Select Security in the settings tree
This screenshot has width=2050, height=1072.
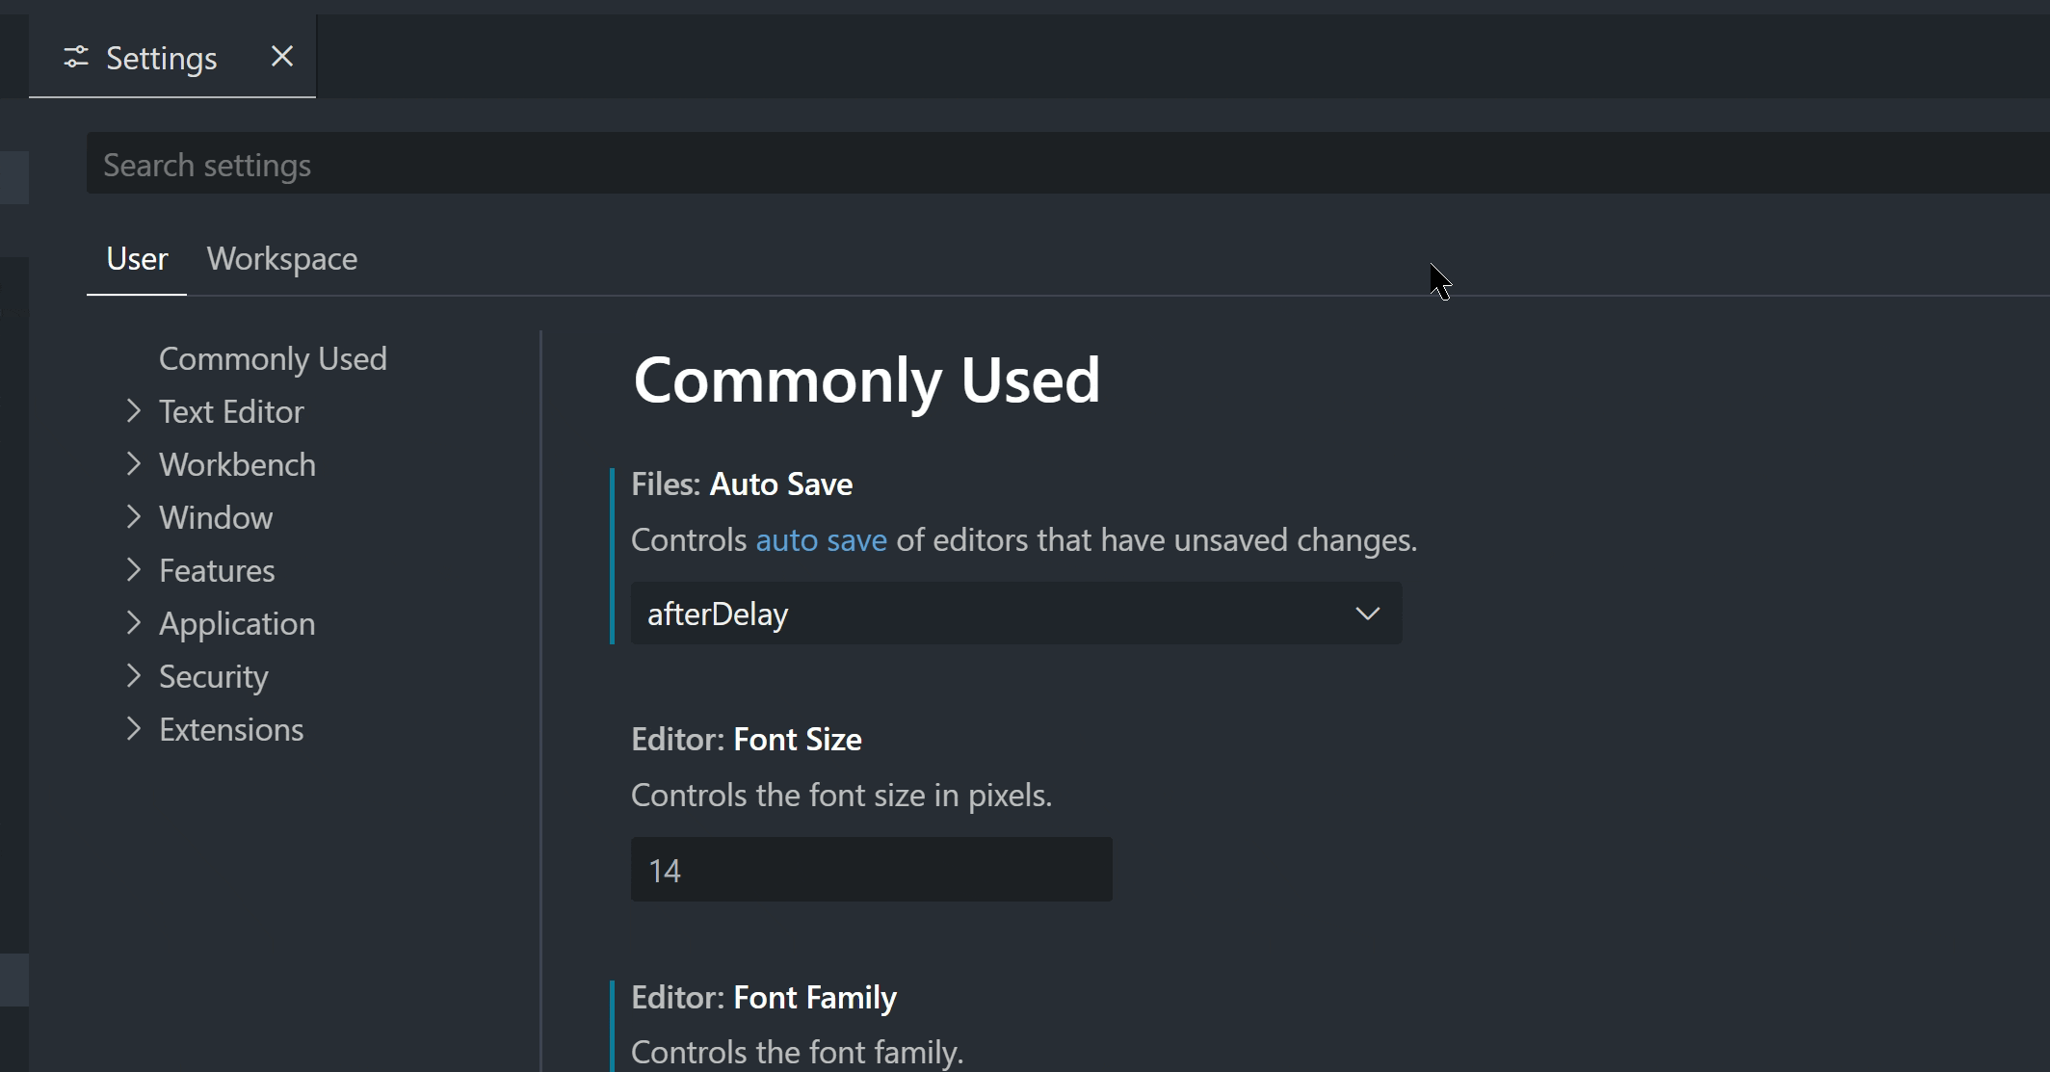[213, 676]
